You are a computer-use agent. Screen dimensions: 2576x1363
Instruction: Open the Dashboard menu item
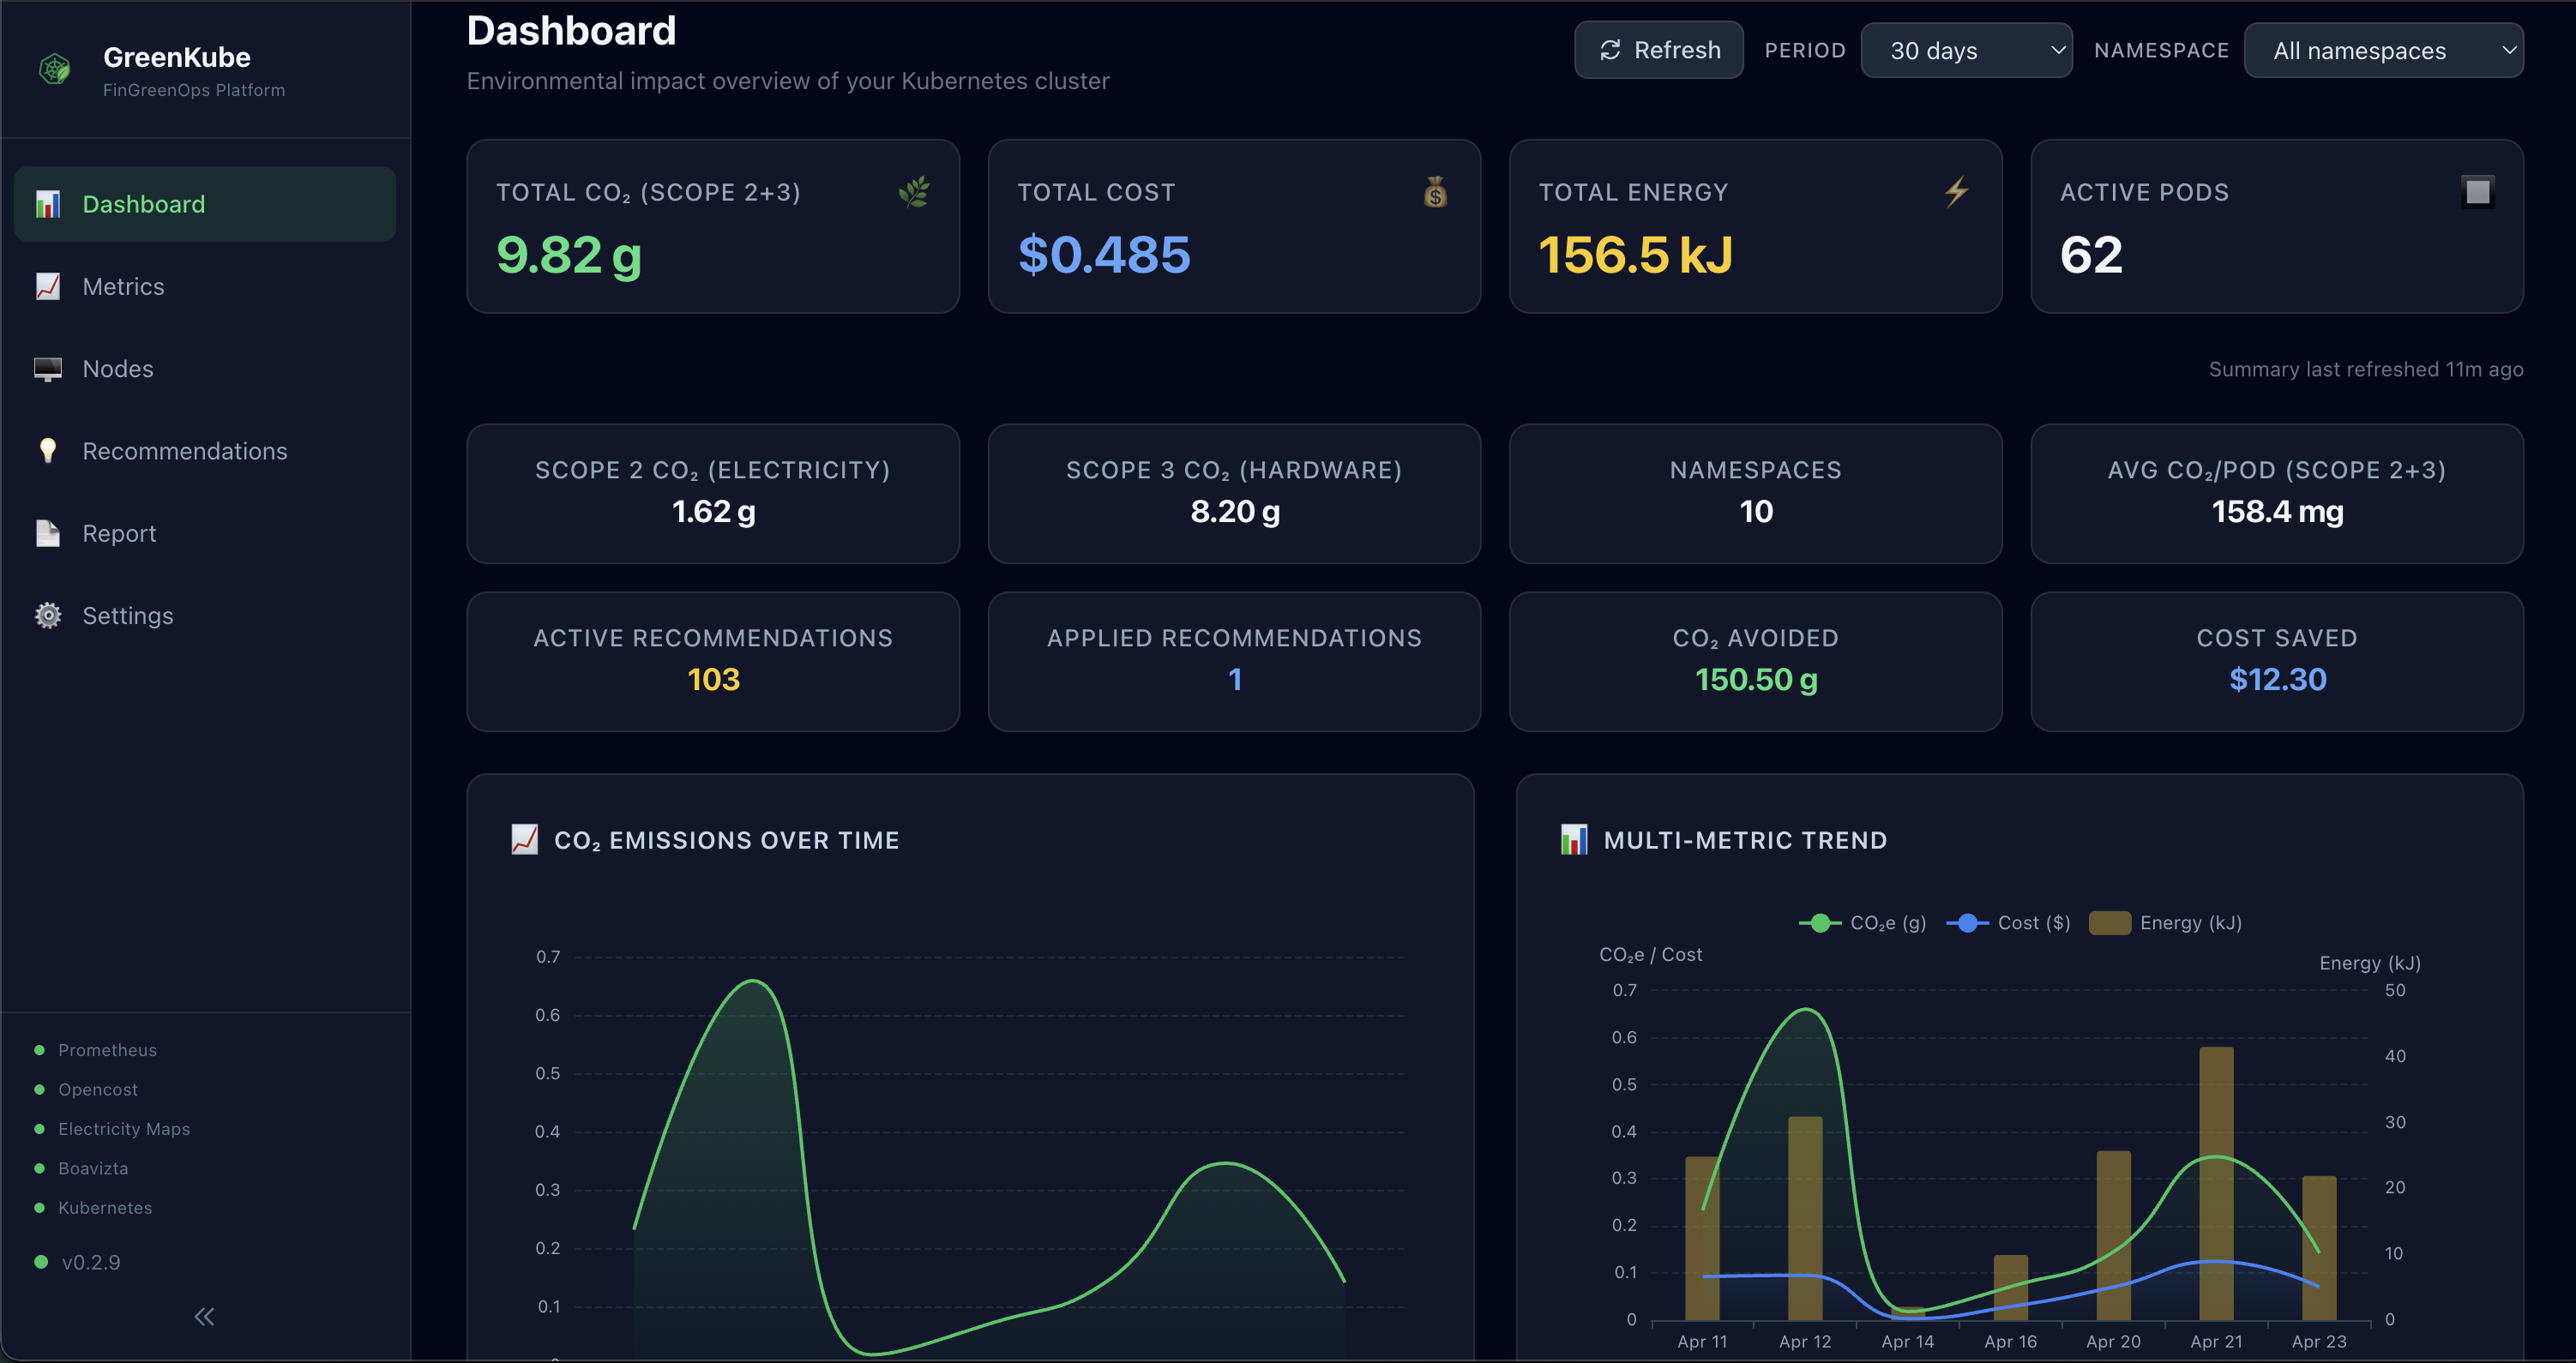(x=205, y=204)
